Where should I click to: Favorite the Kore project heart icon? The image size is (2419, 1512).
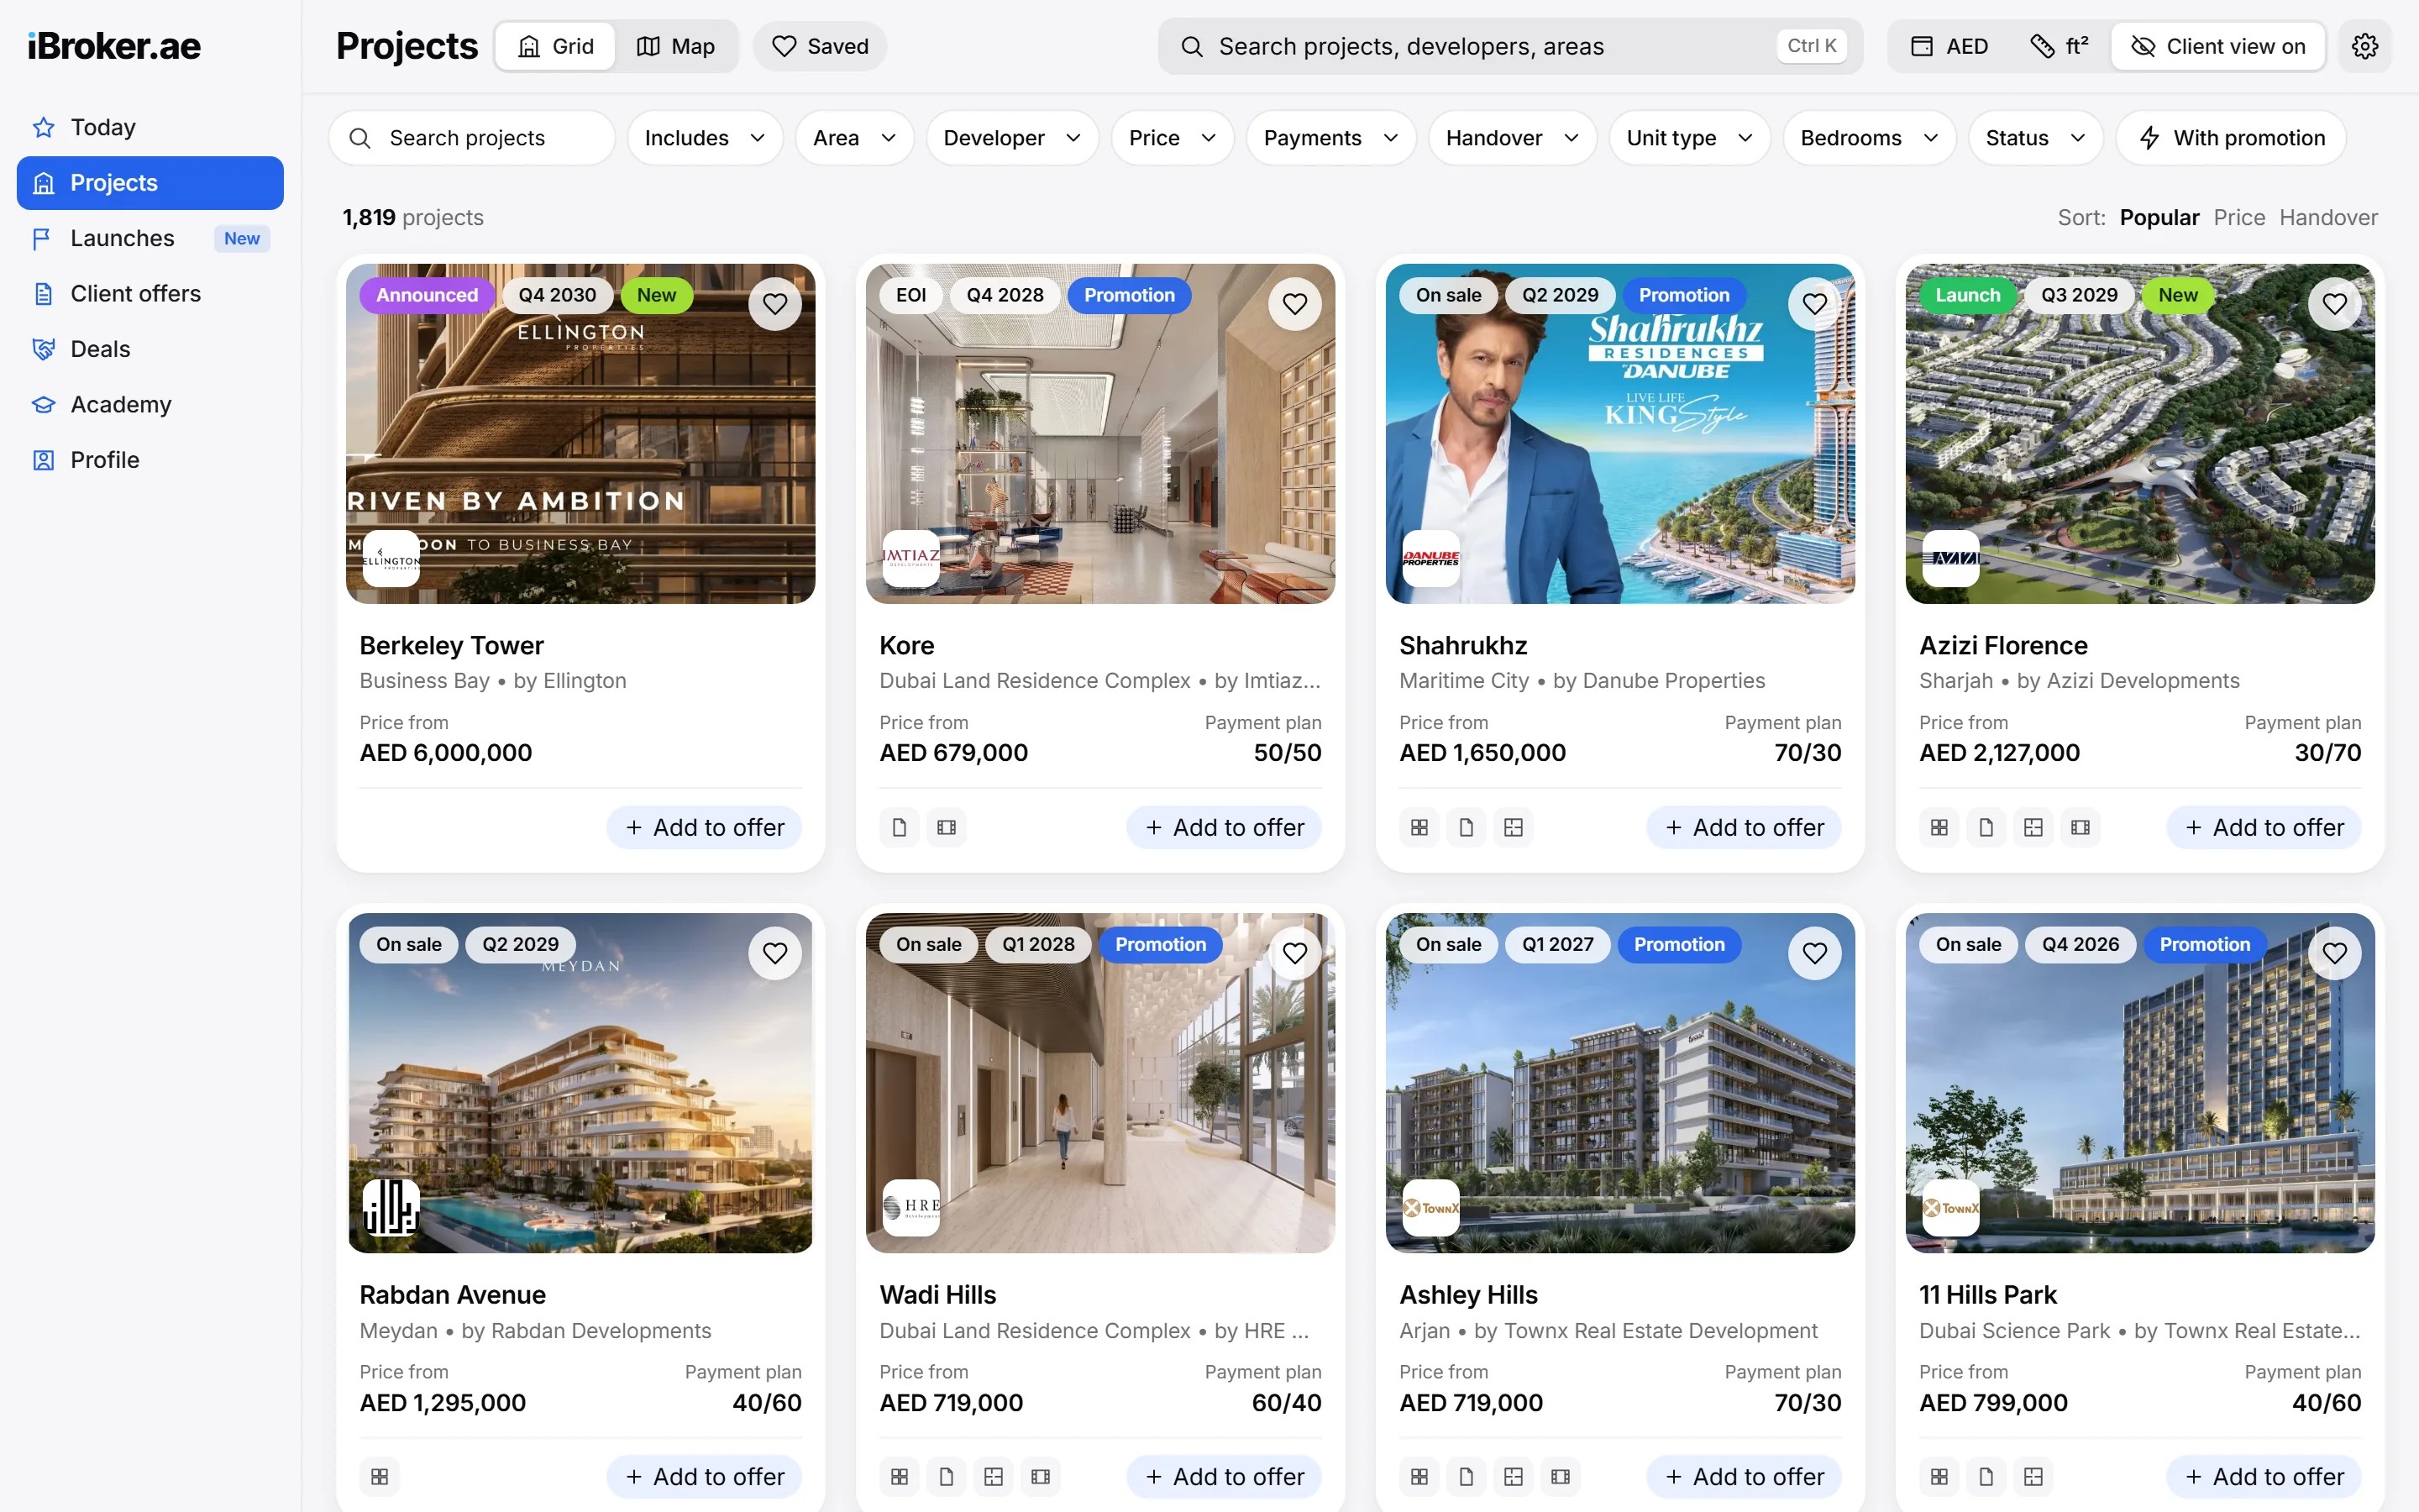[1294, 304]
